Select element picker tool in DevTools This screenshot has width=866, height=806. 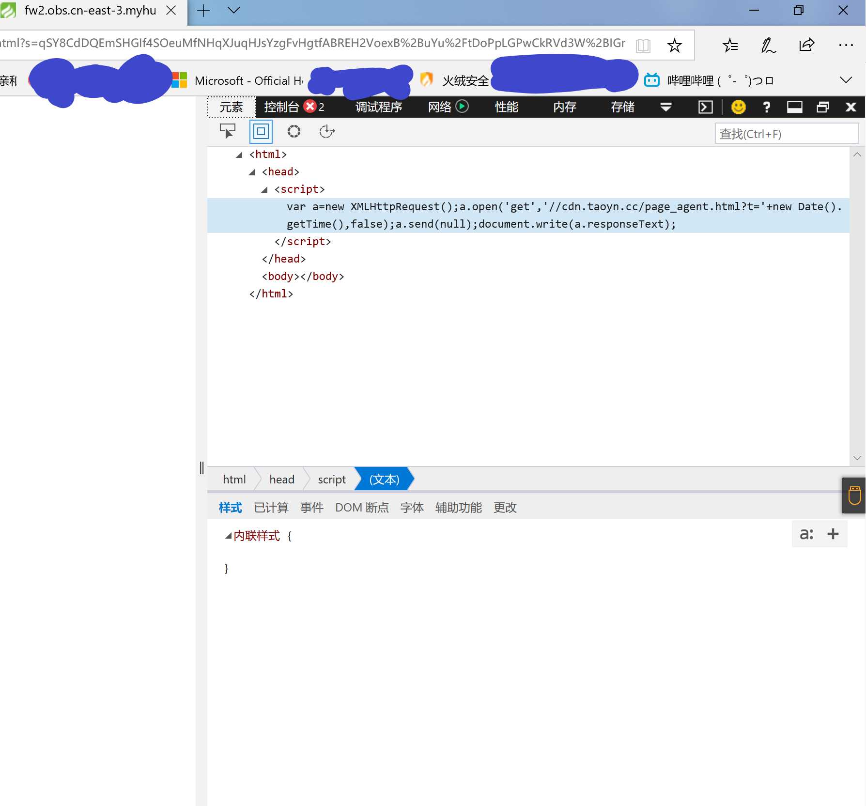coord(227,131)
